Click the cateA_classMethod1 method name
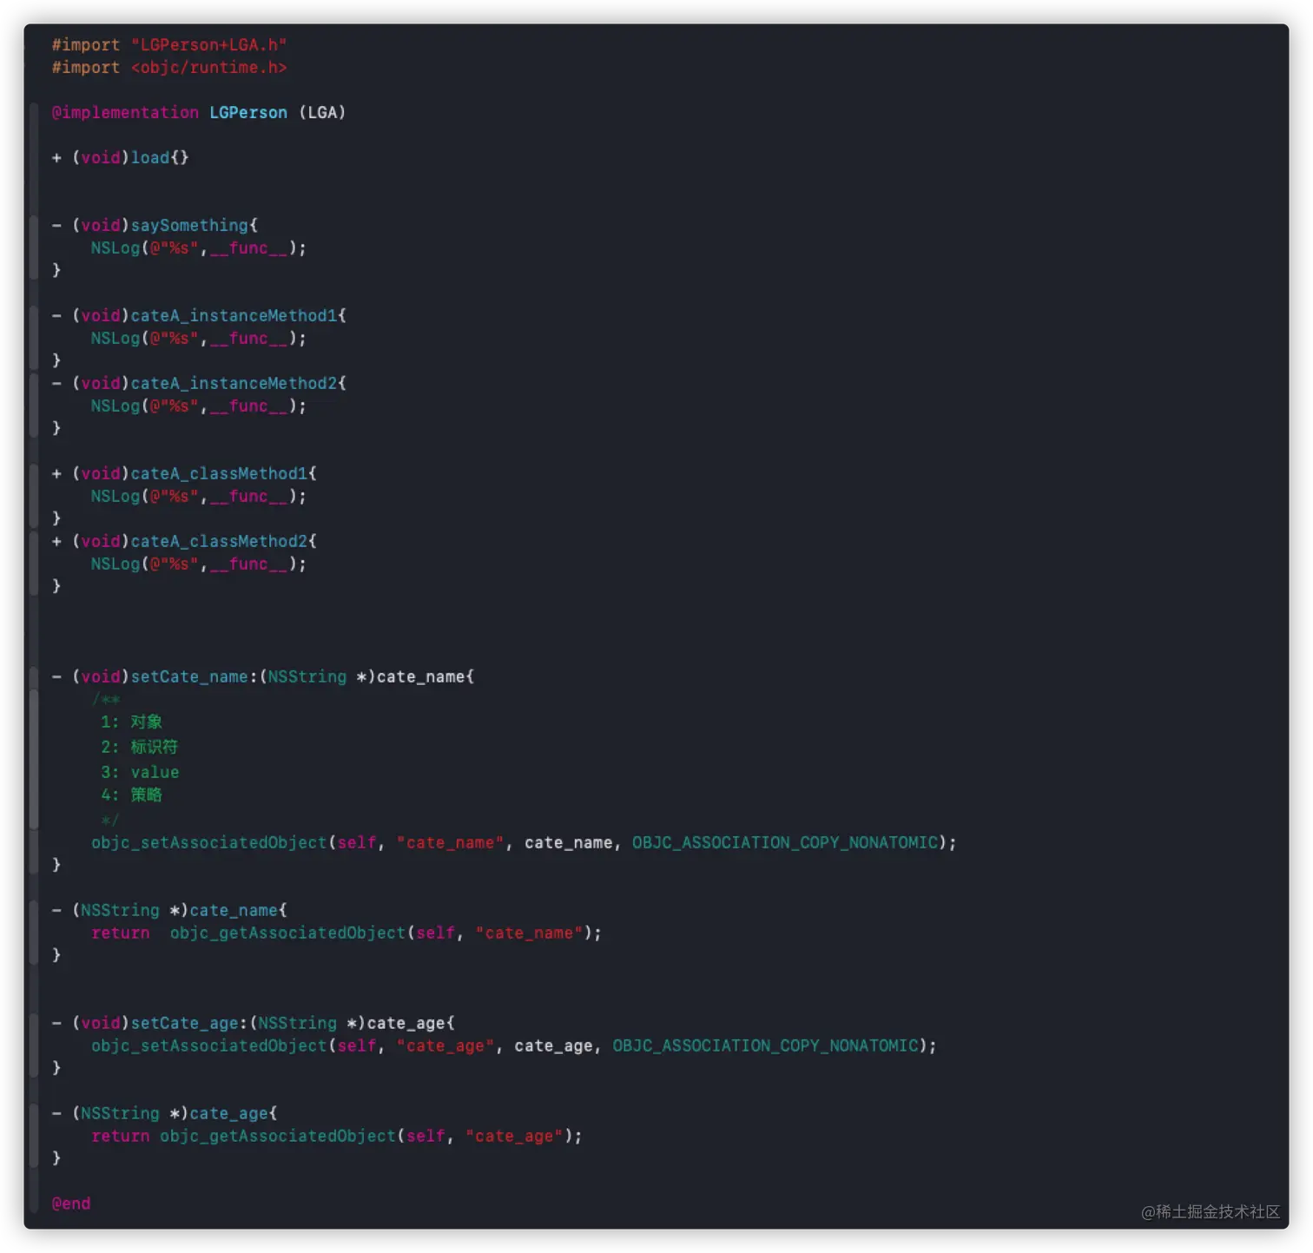Image resolution: width=1313 pixels, height=1253 pixels. pyautogui.click(x=219, y=474)
